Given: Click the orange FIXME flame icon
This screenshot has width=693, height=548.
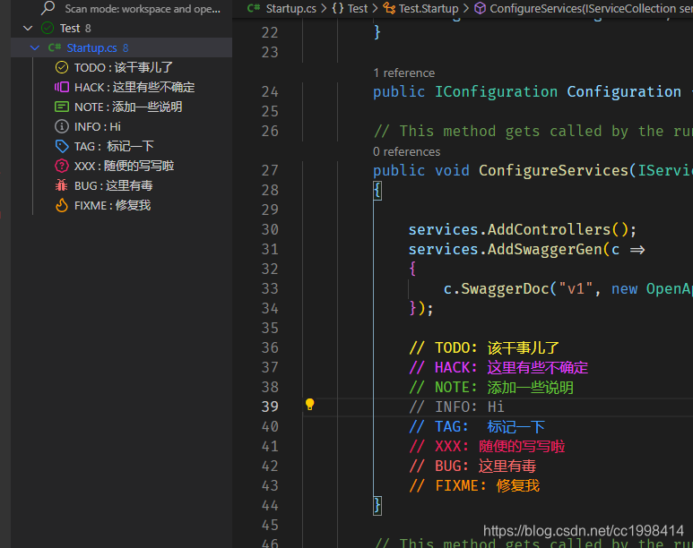Looking at the screenshot, I should point(62,205).
